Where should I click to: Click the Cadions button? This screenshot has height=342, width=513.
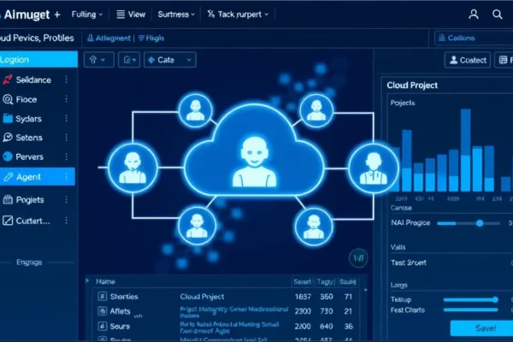pyautogui.click(x=474, y=38)
